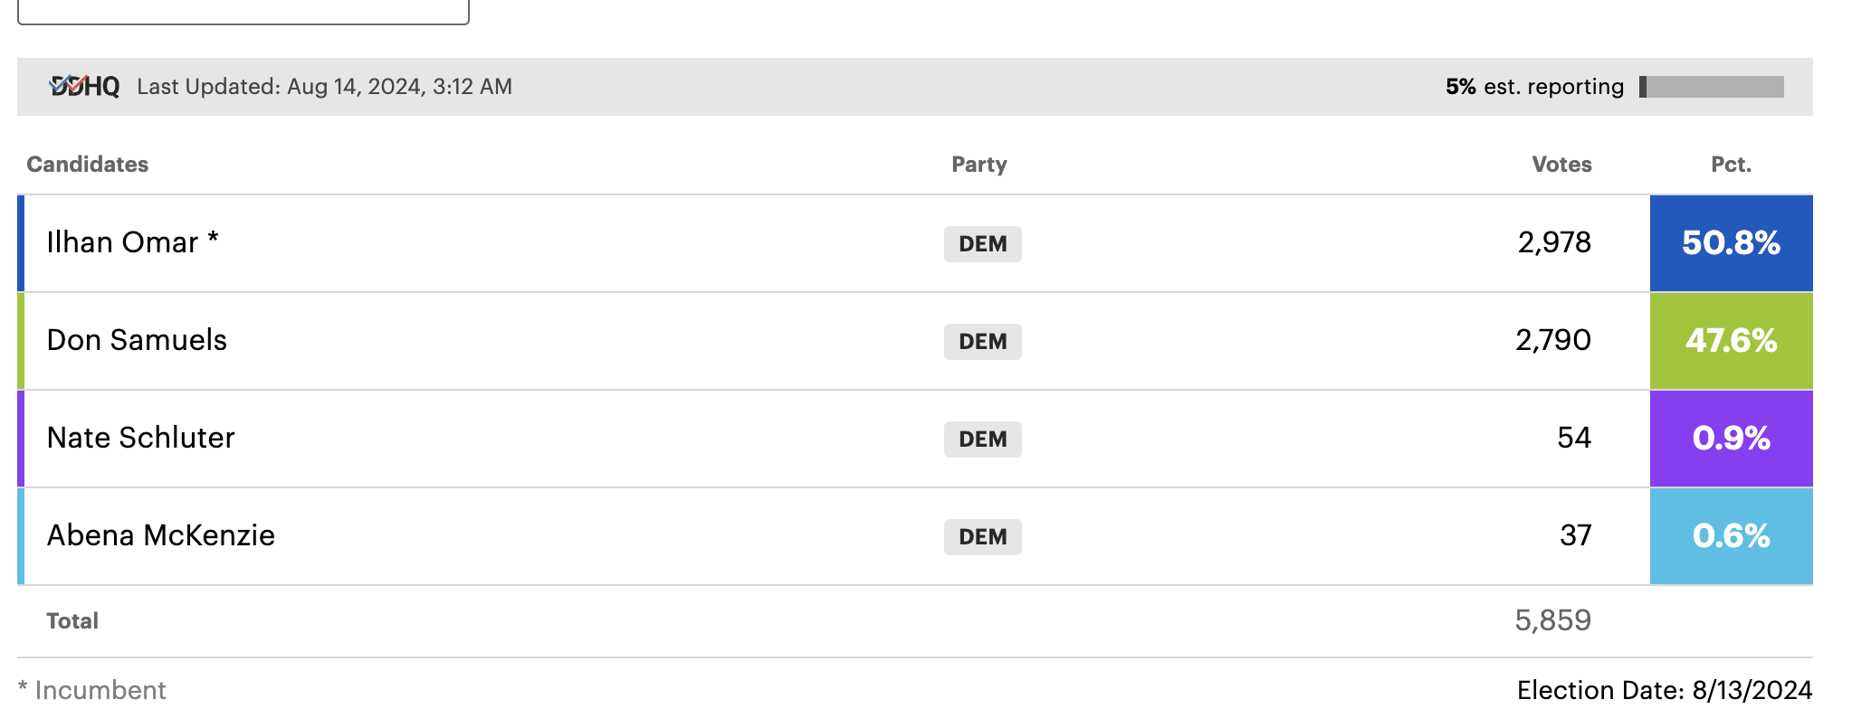Viewport: 1852px width, 709px height.
Task: Click the DDHQ logo icon
Action: coord(84,86)
